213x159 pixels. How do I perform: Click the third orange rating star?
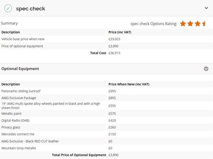coord(198,24)
